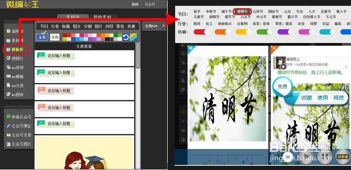
Task: Open my文章 in the sidebar
Action: click(15, 86)
